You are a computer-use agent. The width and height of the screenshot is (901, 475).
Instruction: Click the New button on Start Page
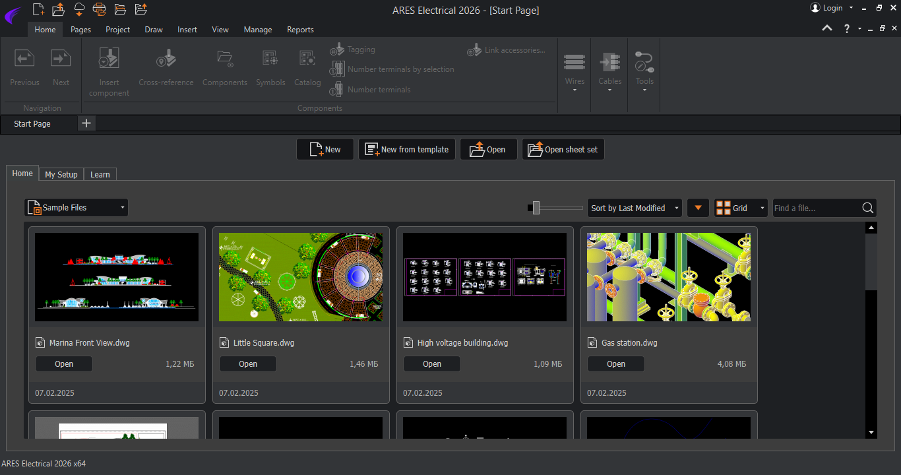pos(325,150)
